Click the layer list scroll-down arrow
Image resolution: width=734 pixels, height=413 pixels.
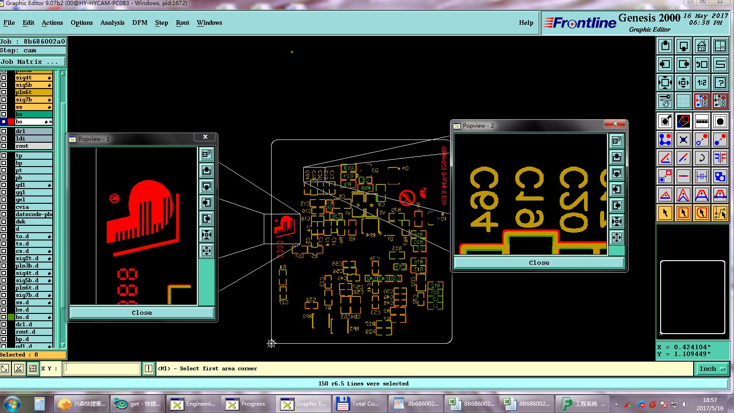tap(63, 345)
